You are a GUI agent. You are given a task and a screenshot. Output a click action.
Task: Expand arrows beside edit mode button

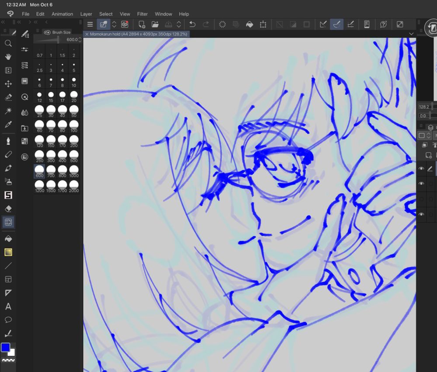point(114,24)
